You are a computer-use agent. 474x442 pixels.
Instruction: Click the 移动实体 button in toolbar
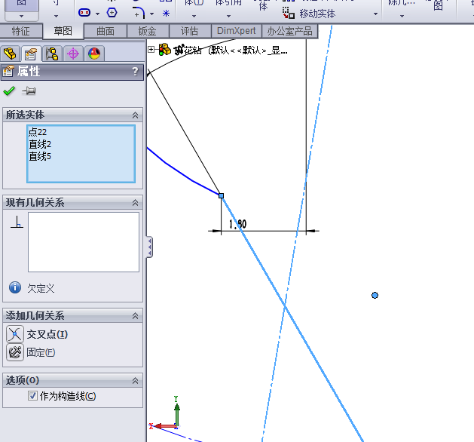coord(309,14)
